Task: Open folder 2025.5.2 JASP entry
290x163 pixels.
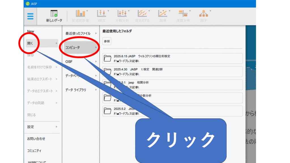Action: click(x=172, y=111)
